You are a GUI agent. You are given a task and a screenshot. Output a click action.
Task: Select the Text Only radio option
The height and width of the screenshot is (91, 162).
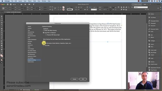point(44,45)
